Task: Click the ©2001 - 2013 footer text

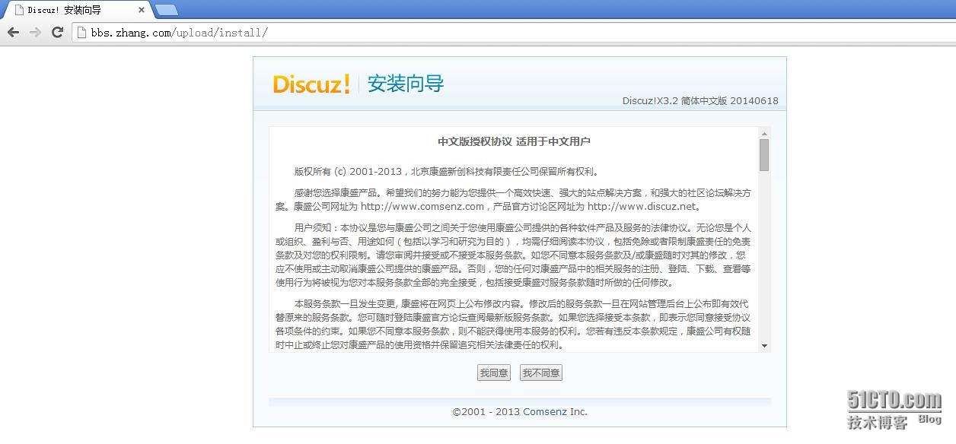Action: click(x=486, y=411)
